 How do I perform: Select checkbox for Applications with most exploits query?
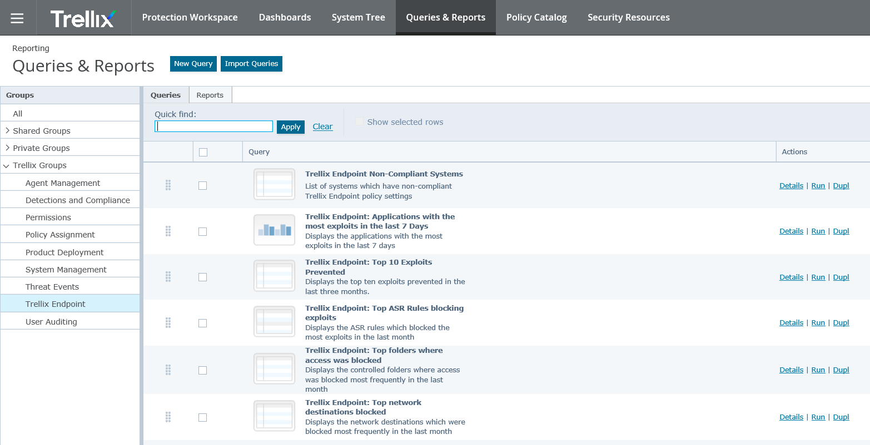click(202, 231)
